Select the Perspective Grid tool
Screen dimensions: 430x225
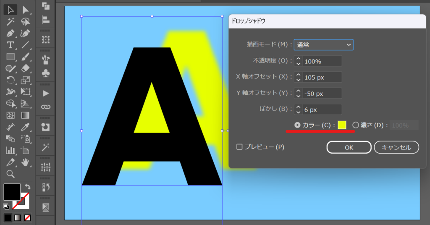[25, 104]
